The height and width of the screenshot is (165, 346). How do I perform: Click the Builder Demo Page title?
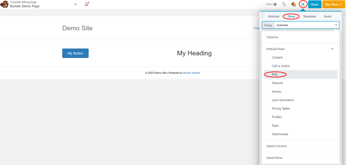pos(25,6)
